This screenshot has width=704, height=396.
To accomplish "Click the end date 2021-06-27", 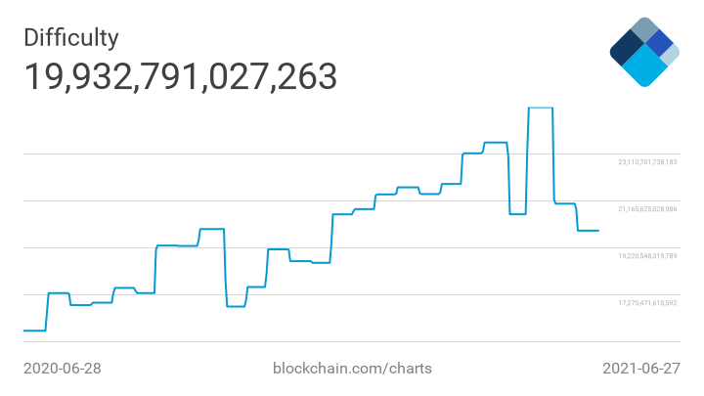I will (640, 369).
